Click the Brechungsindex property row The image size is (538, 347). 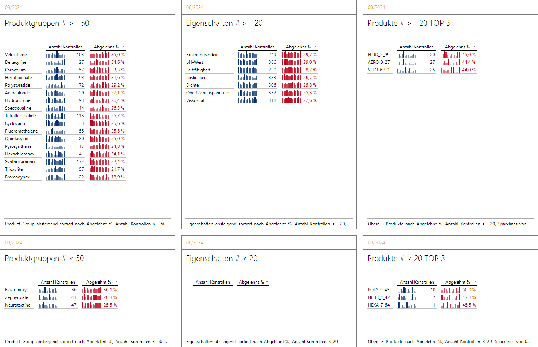tap(202, 55)
